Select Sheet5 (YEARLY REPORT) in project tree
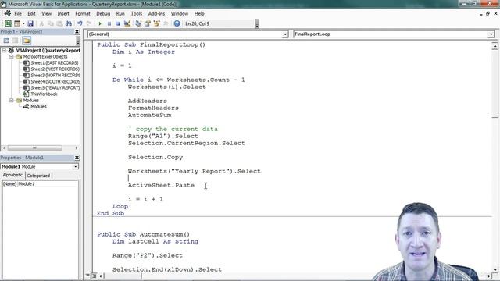 click(55, 88)
